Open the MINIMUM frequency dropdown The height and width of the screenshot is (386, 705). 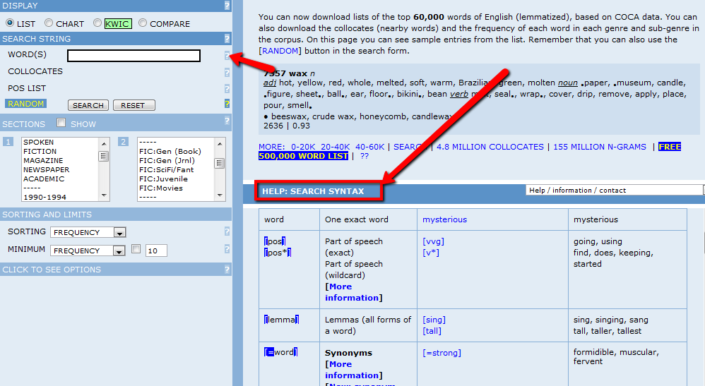click(x=87, y=251)
